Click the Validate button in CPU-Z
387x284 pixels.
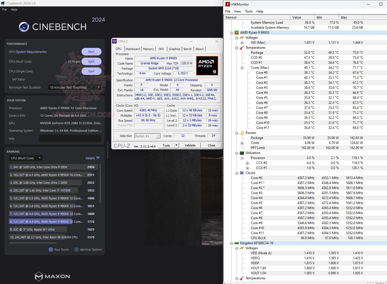pos(190,145)
